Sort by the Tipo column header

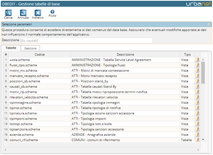click(187, 55)
